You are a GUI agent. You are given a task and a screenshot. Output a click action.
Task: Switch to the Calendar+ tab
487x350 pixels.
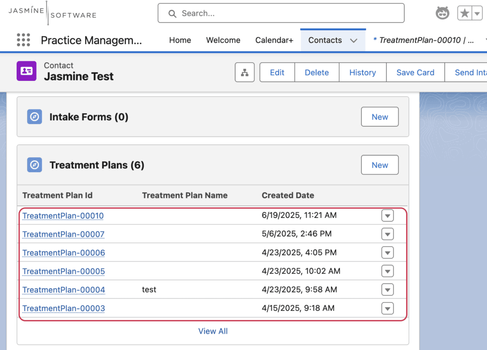point(274,40)
